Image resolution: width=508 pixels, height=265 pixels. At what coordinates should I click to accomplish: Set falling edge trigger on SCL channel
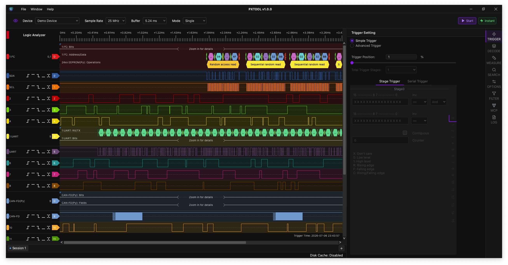click(x=38, y=87)
